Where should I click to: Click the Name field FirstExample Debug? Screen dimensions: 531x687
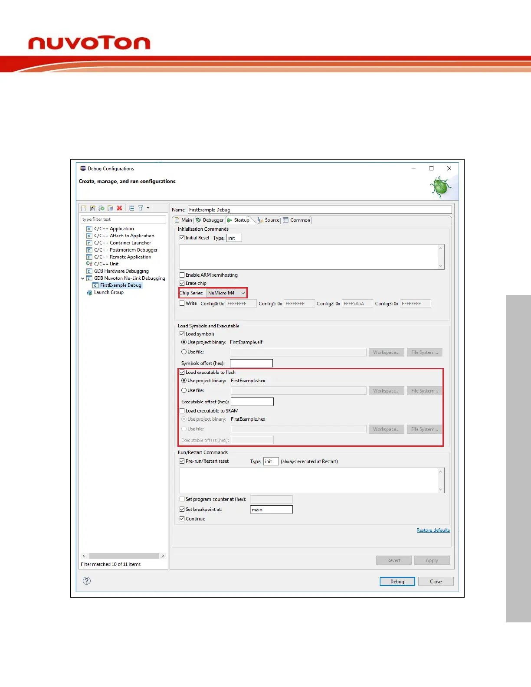[x=320, y=210]
